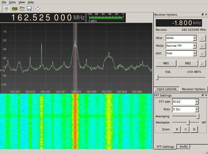Toggle the NB1 noise blanker

[166, 63]
